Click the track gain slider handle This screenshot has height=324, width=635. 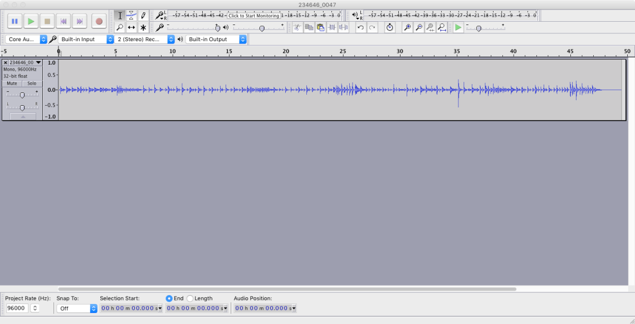pos(22,95)
